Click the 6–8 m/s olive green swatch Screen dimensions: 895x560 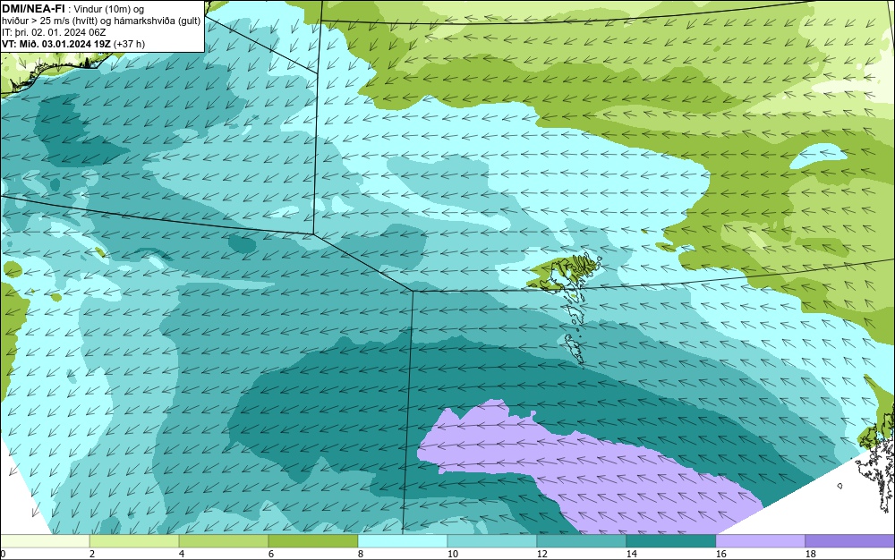point(312,541)
